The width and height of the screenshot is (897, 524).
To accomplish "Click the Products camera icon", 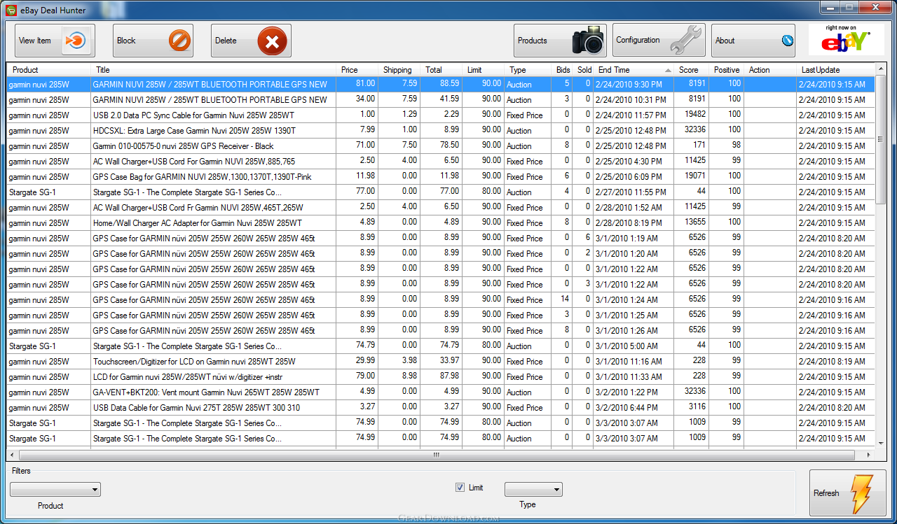I will tap(587, 41).
